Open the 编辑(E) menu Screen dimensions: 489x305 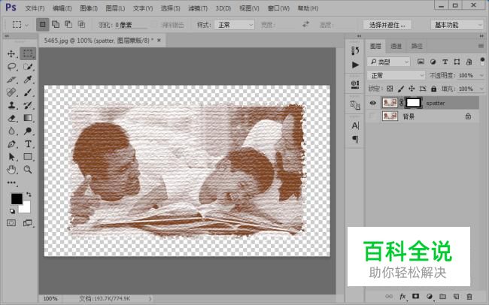[62, 8]
